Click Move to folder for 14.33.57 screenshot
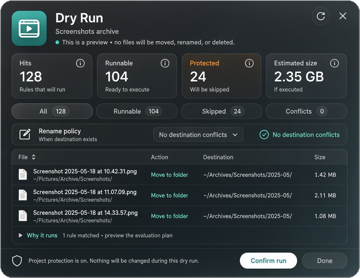 (x=169, y=216)
